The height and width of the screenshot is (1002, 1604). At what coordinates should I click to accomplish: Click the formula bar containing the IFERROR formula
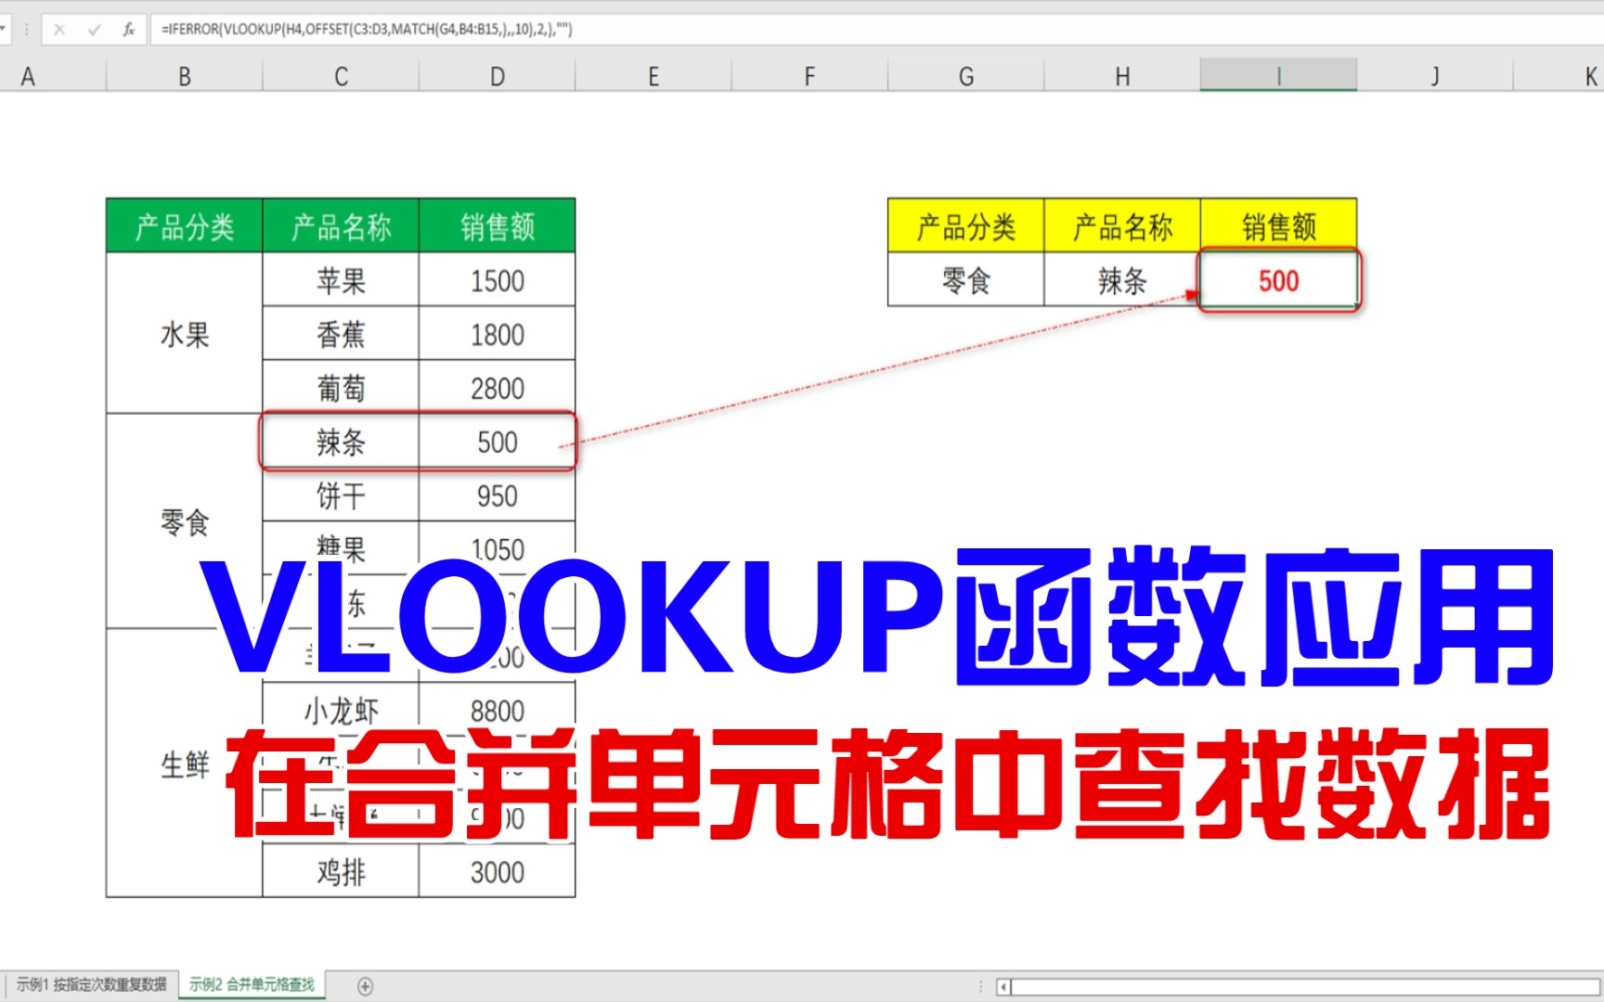tap(371, 29)
